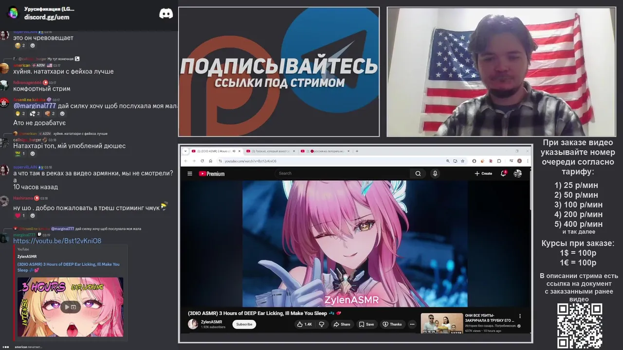Open the YouTube hamburger guide menu

(189, 174)
